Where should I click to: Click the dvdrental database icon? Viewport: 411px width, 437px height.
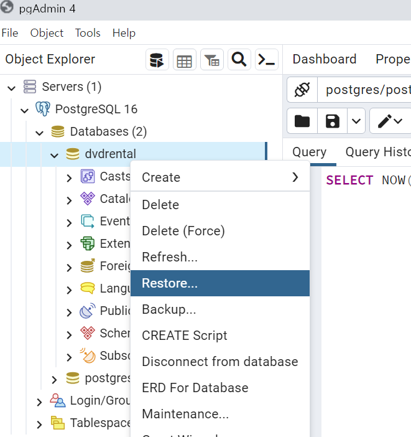(73, 154)
